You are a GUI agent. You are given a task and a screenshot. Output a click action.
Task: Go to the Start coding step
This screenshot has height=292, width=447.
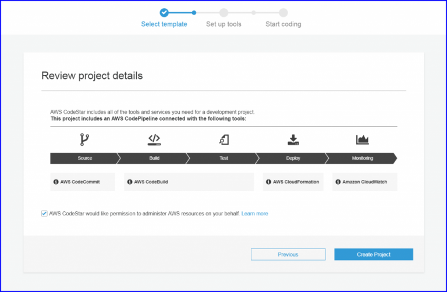[283, 24]
